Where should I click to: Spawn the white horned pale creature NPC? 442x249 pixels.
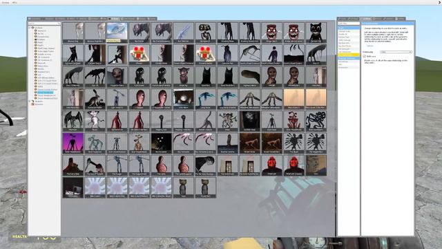coord(95,121)
